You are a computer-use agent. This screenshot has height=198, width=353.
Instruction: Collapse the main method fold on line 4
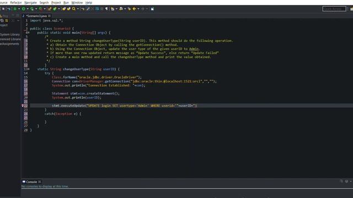coord(28,32)
